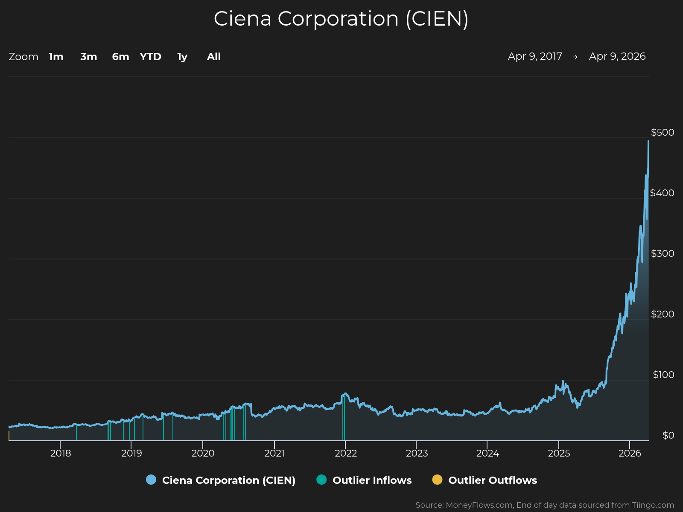This screenshot has height=512, width=683.
Task: Select the 3m zoom range
Action: tap(89, 57)
